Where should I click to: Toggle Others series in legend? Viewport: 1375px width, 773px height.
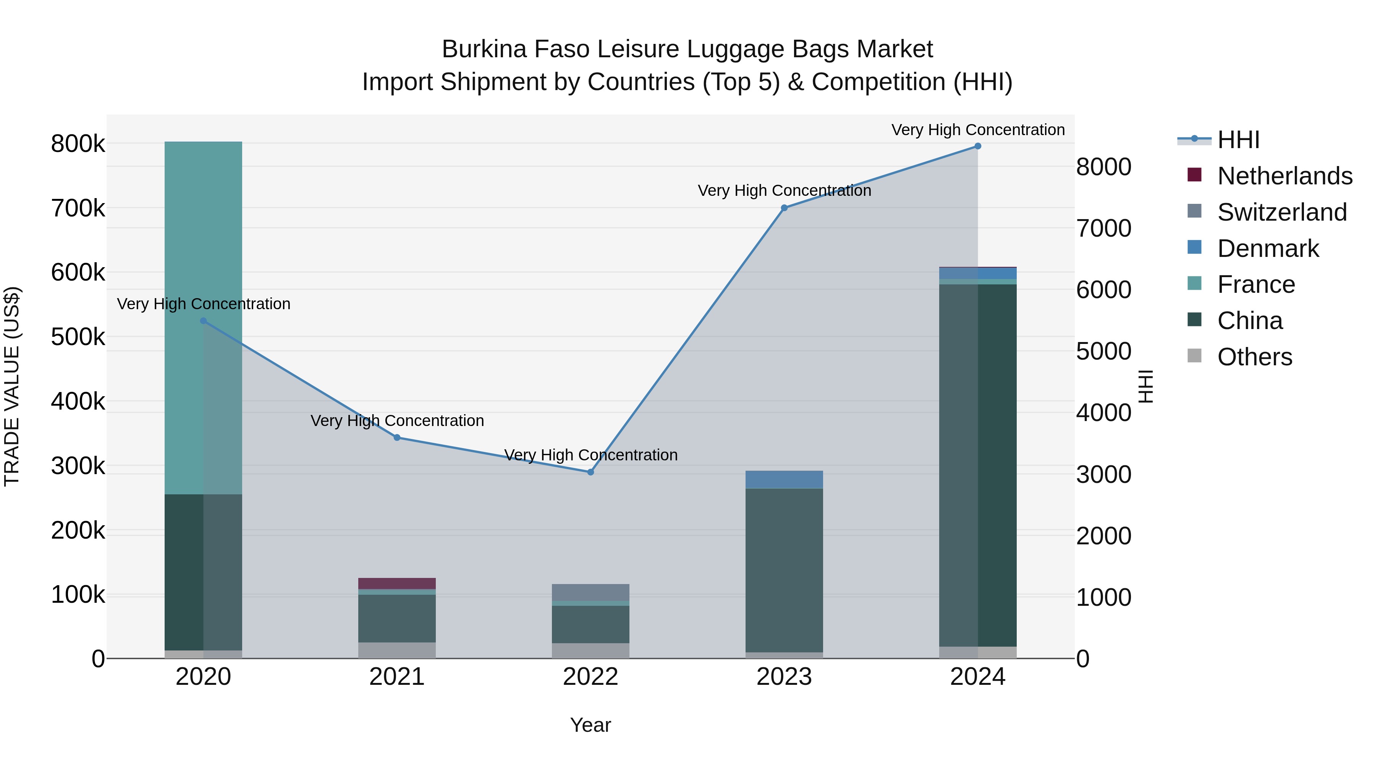click(x=1239, y=357)
